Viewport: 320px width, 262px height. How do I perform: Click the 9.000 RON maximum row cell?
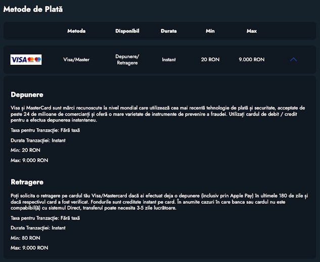click(251, 60)
